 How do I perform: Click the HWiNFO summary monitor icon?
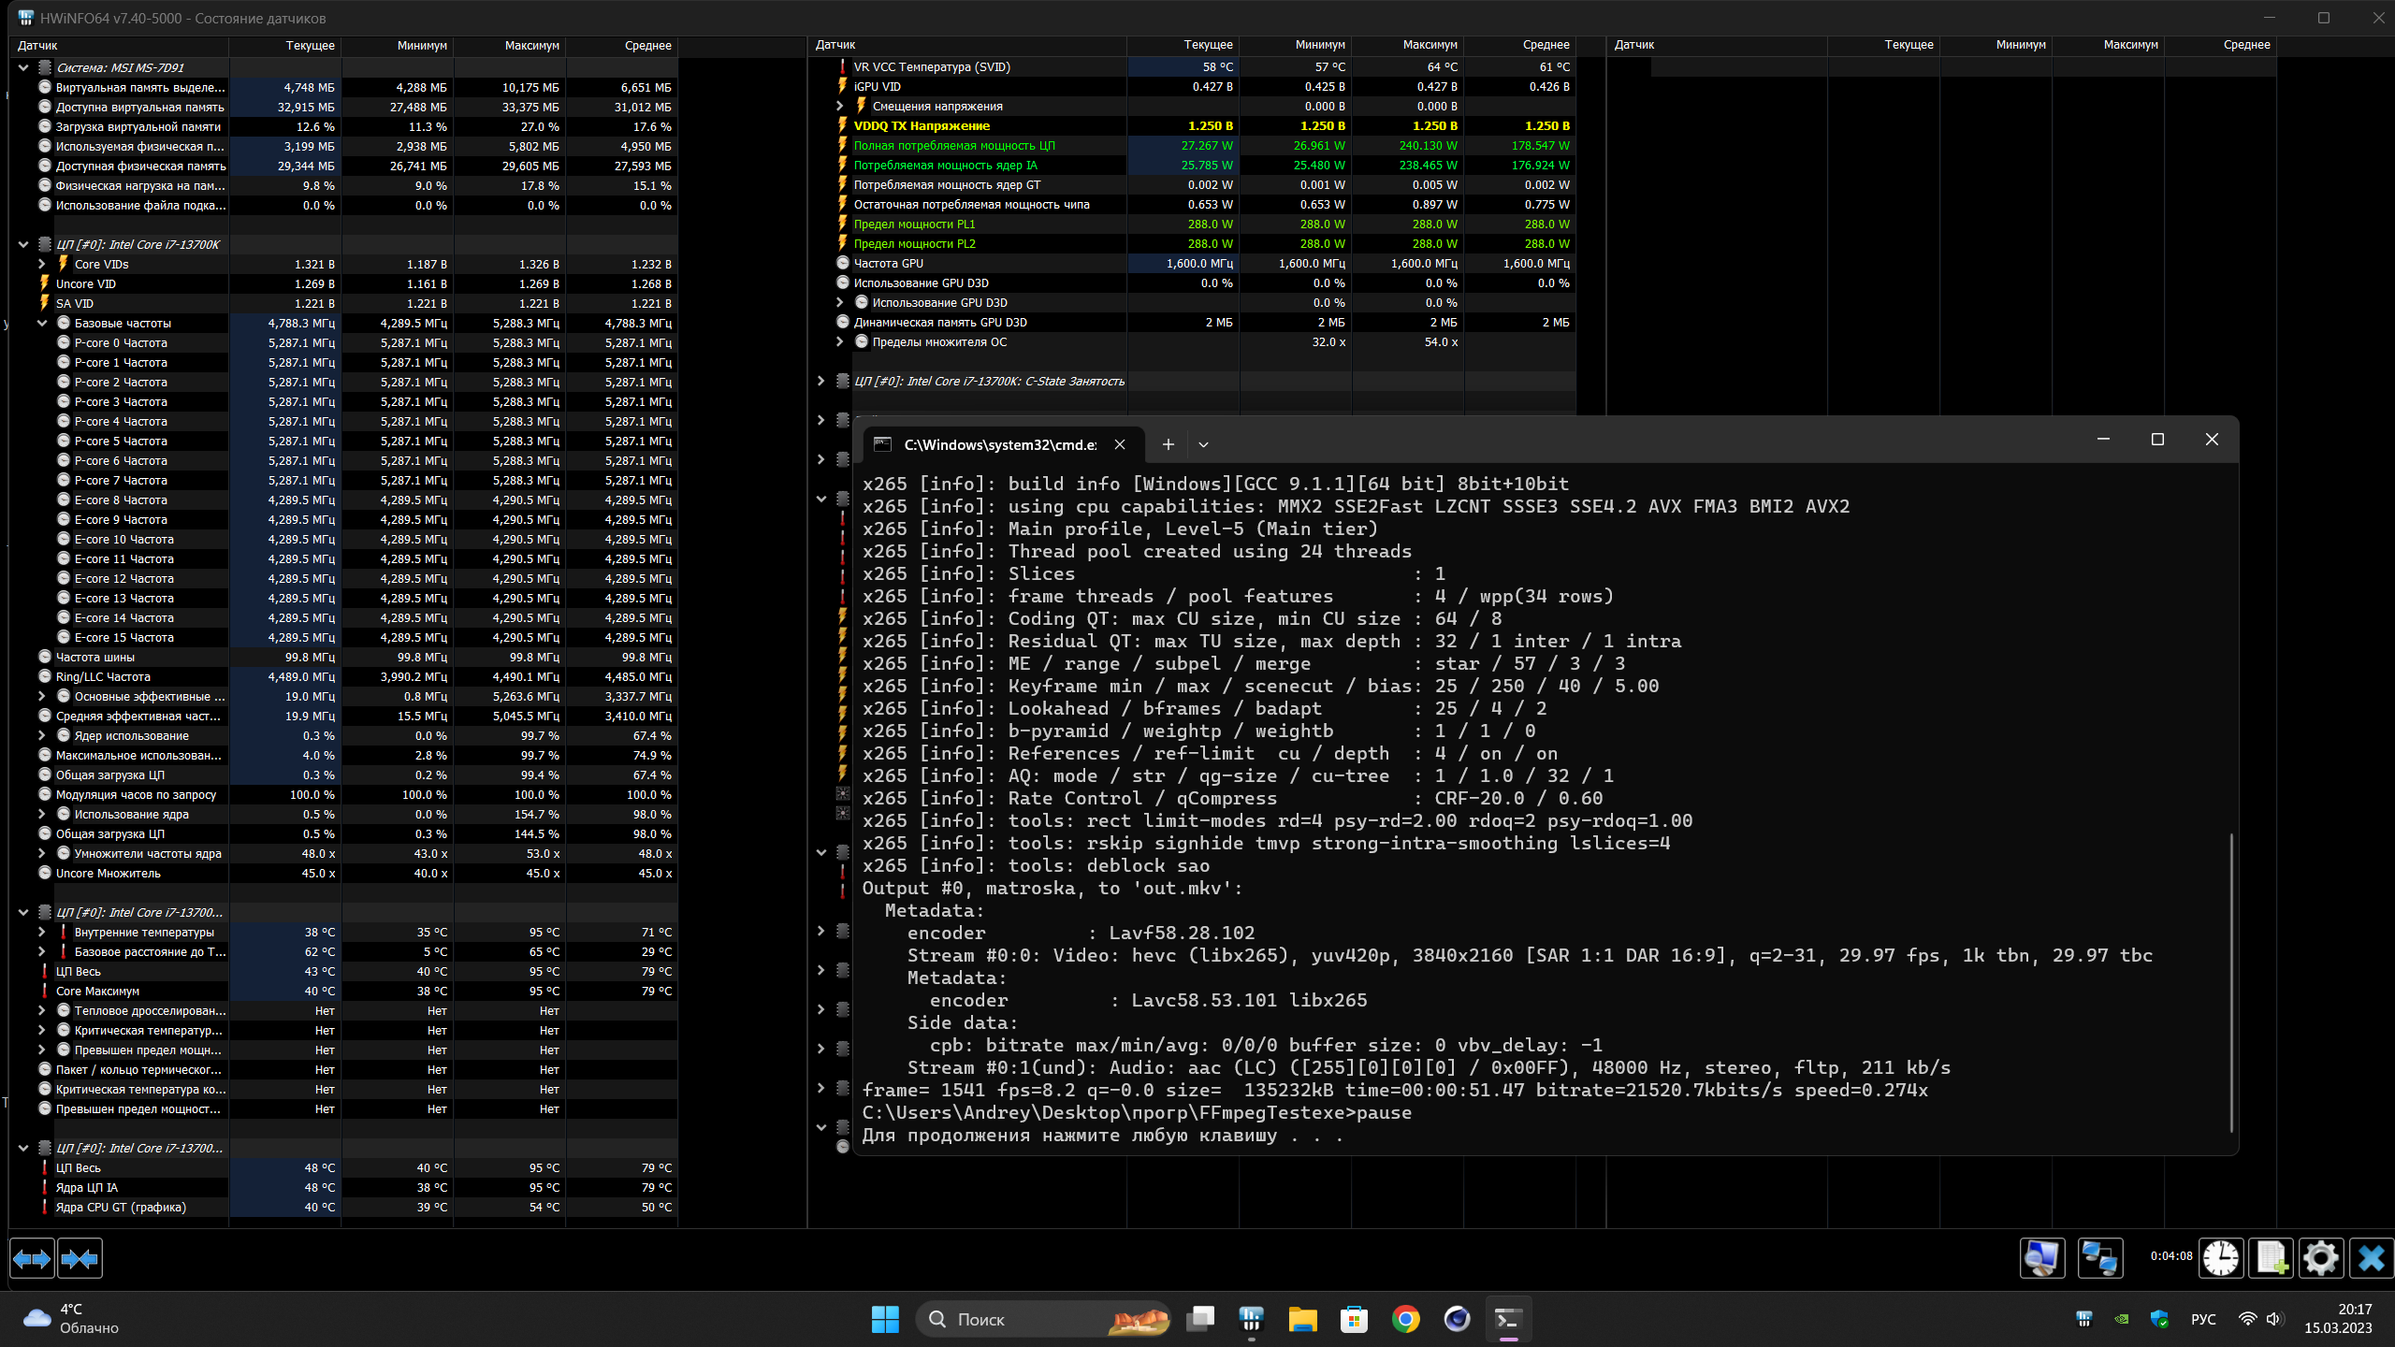2041,1258
